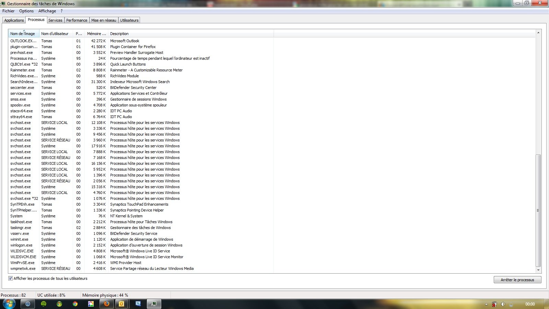Click the Task Manager title bar icon
549x309 pixels.
click(x=3, y=3)
